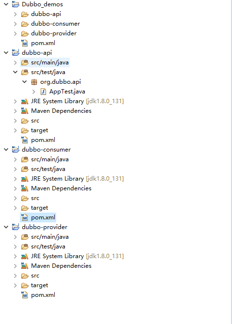The height and width of the screenshot is (324, 232).
Task: Click the Maven Dependencies icon under dubbo-provider
Action: (x=25, y=266)
